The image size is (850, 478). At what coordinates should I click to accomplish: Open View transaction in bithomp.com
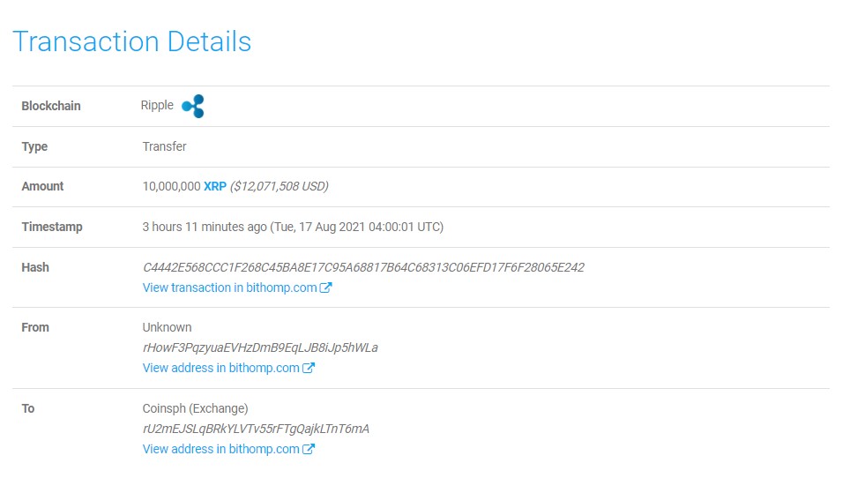pos(229,288)
